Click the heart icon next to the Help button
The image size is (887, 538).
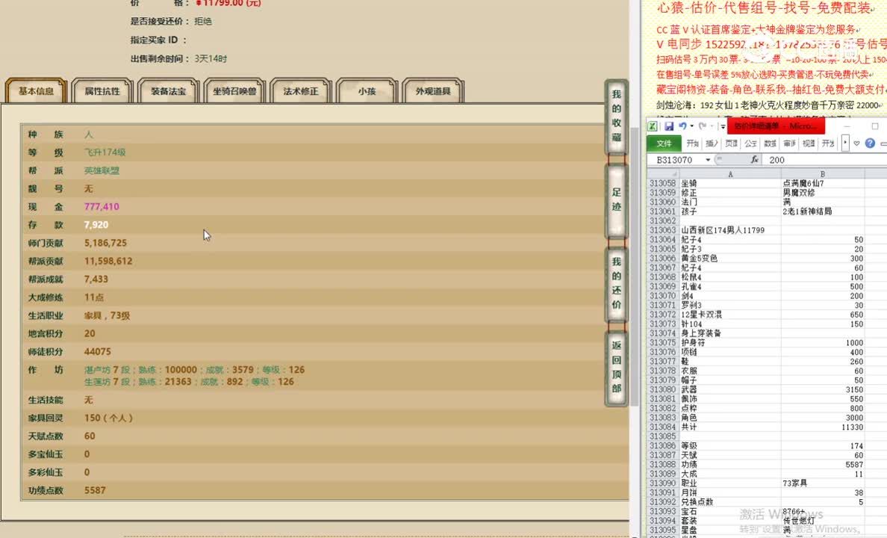(x=855, y=143)
